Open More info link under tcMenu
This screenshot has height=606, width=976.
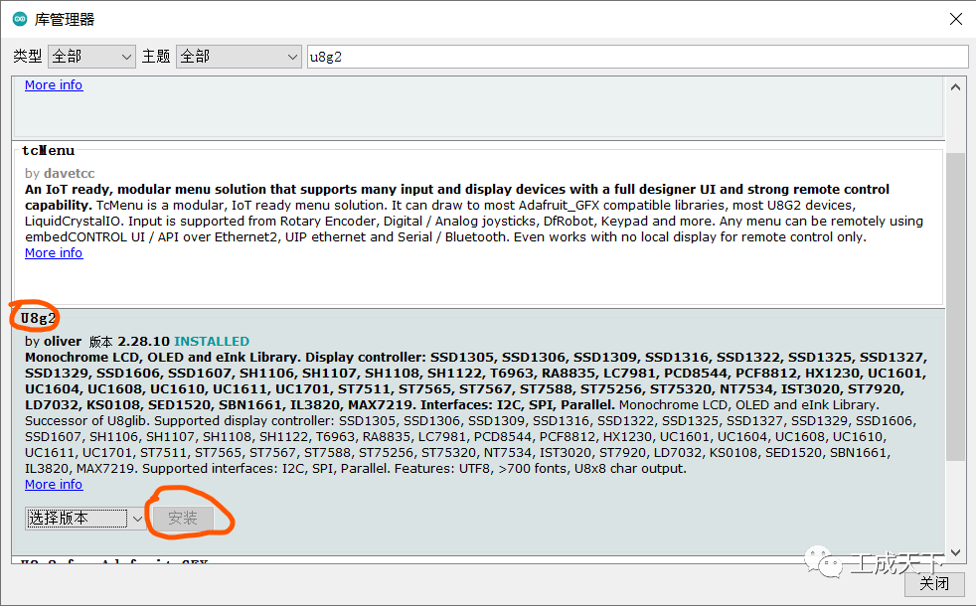[54, 253]
